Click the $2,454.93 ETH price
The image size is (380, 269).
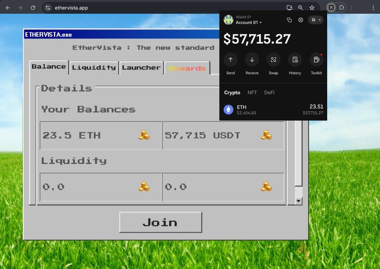tap(246, 113)
